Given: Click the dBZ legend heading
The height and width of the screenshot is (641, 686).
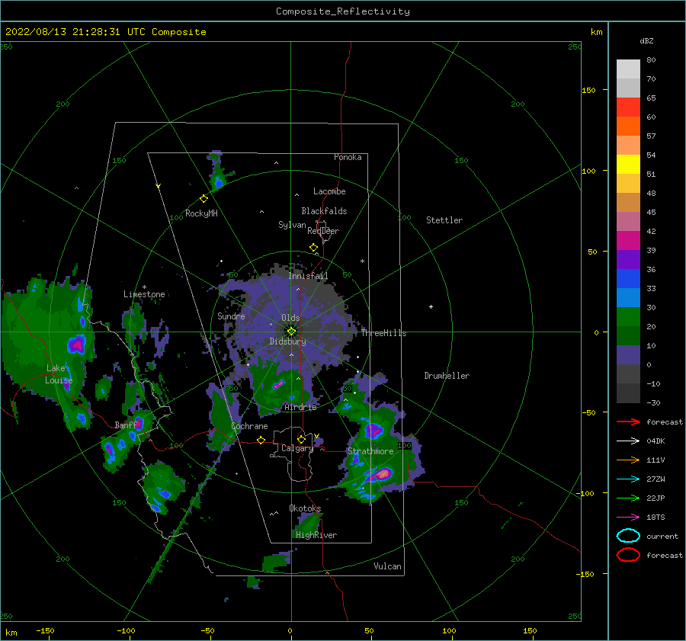Looking at the screenshot, I should tap(646, 40).
